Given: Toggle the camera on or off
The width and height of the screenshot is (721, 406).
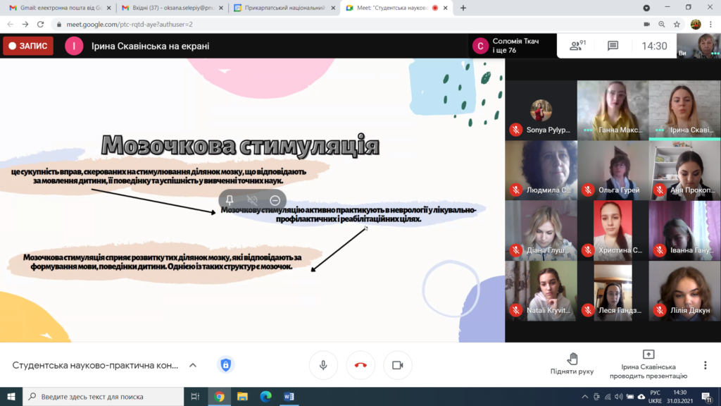Looking at the screenshot, I should point(398,365).
